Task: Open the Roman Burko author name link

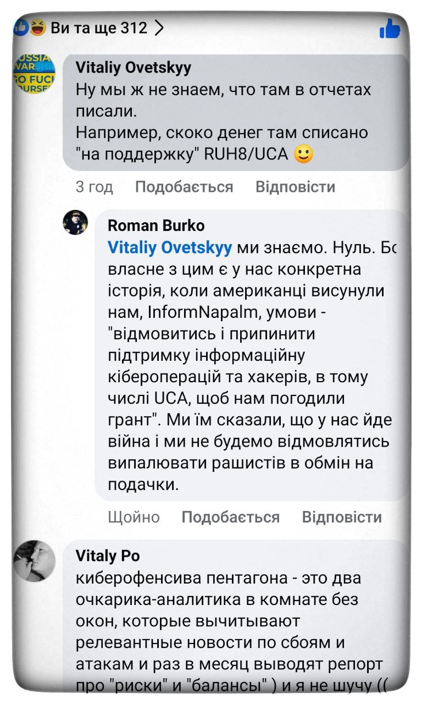Action: pos(156,225)
